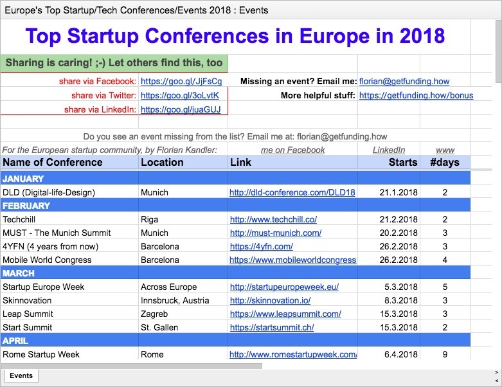Open the getfunding.how/bonus link

416,95
